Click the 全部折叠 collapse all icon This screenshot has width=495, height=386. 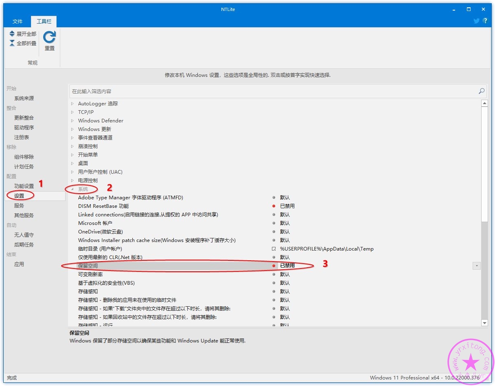tap(12, 43)
